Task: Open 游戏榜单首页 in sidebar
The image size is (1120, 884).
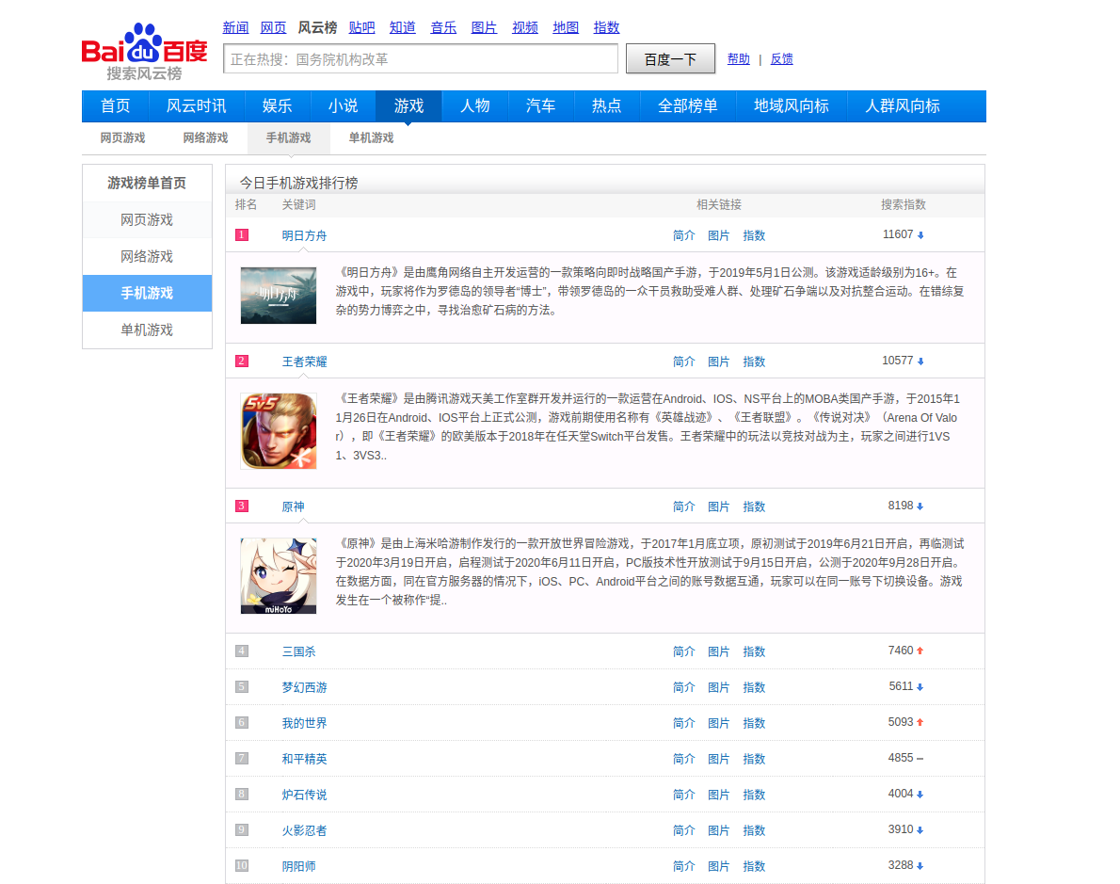Action: click(147, 183)
